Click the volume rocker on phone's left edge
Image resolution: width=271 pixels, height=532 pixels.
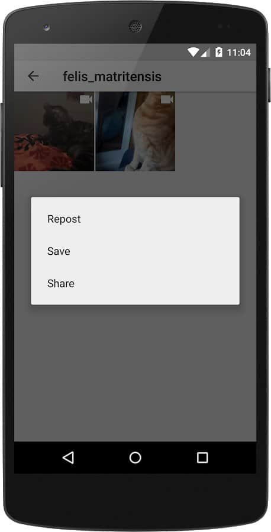click(2, 144)
